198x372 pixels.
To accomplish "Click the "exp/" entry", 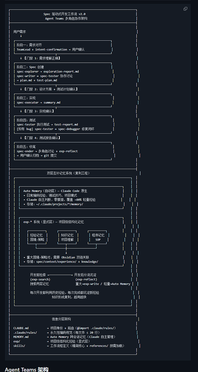I will pos(17,341).
